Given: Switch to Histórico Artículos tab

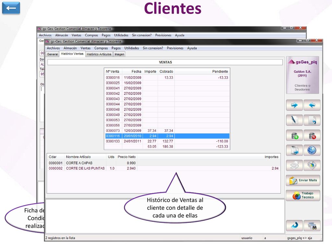Looking at the screenshot, I should 99,54.
